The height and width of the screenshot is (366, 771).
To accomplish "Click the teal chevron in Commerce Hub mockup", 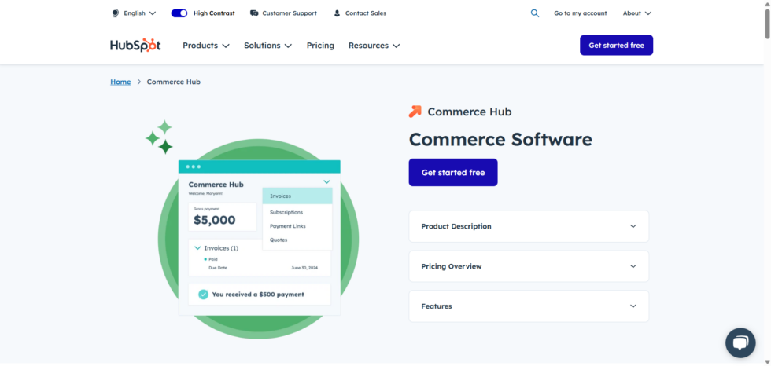I will (x=326, y=182).
